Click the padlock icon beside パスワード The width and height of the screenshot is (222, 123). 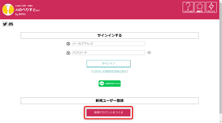[68, 53]
